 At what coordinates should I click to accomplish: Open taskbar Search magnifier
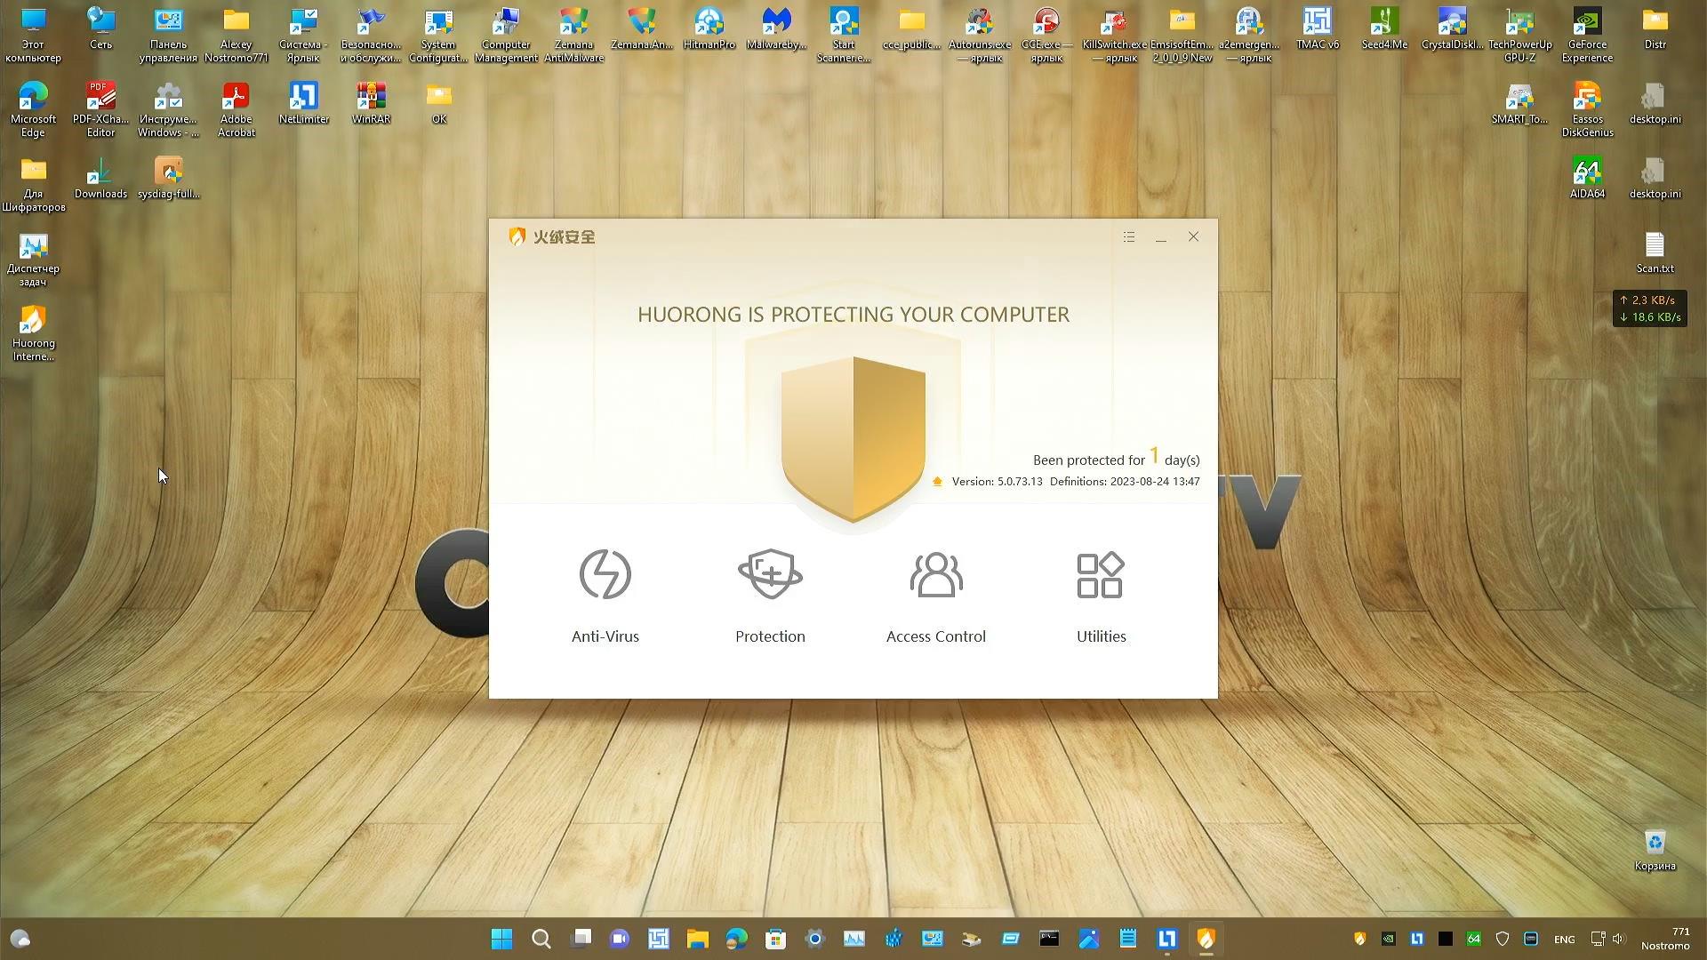[541, 939]
